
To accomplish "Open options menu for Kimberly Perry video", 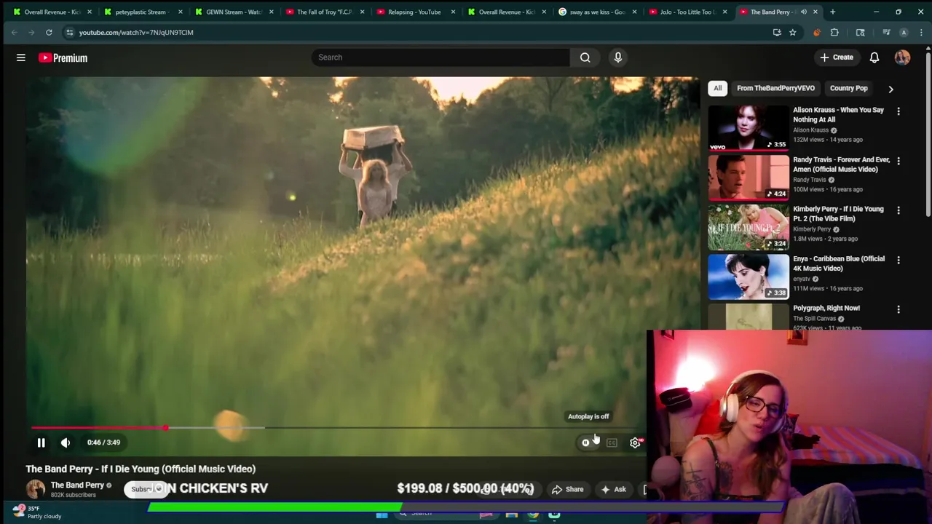I will point(899,210).
